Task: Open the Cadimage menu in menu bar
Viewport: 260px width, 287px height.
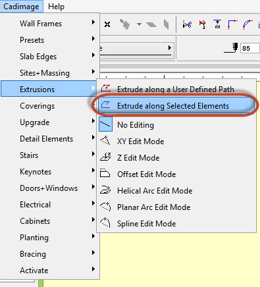Action: 21,7
